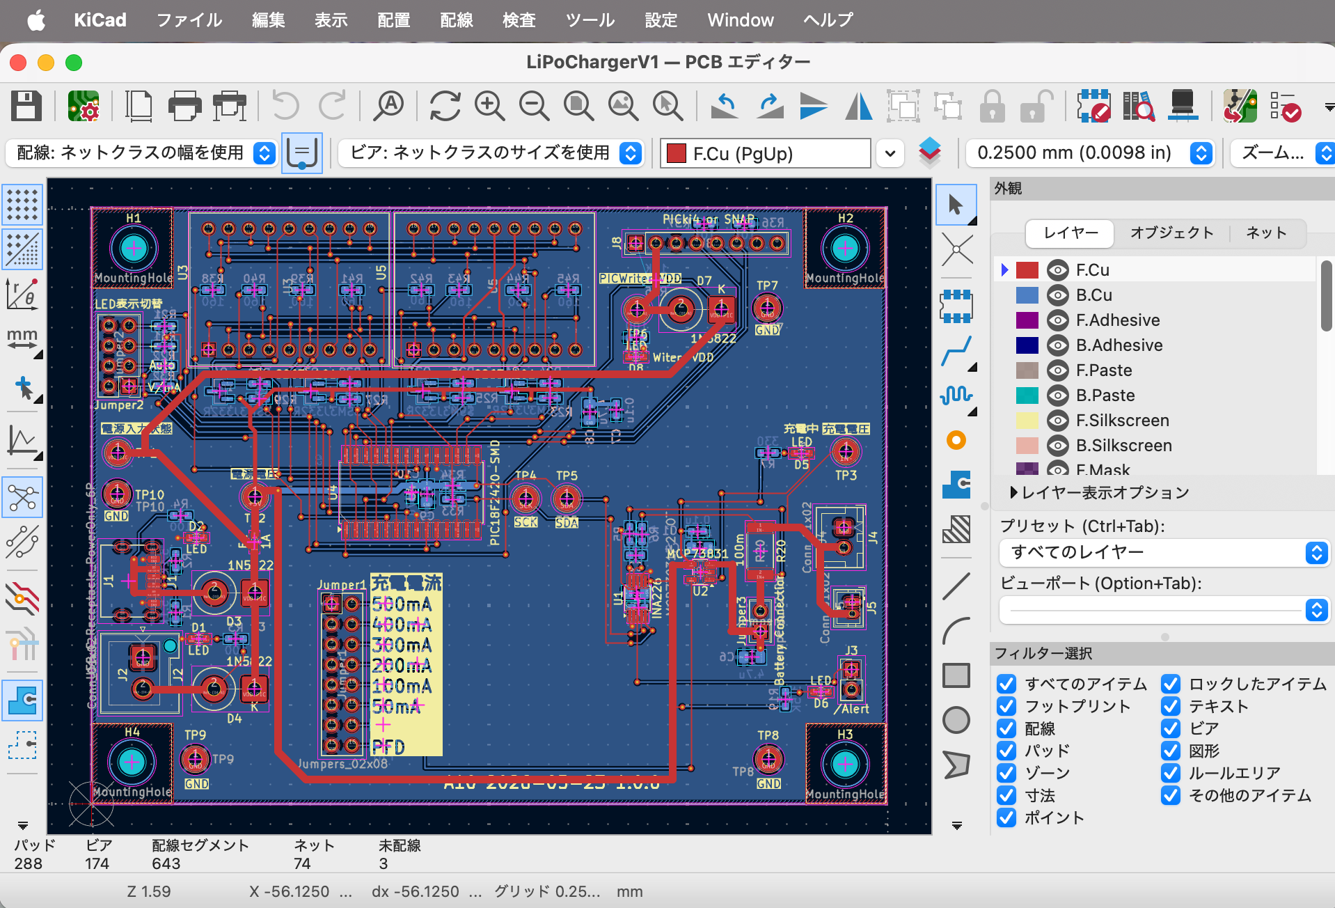The width and height of the screenshot is (1335, 908).
Task: Redo the last undone edit
Action: [x=332, y=107]
